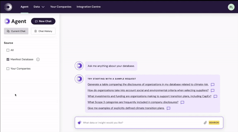Enable the Your Companies source checkbox
Screen dimensions: 238x132
[x=8, y=69]
